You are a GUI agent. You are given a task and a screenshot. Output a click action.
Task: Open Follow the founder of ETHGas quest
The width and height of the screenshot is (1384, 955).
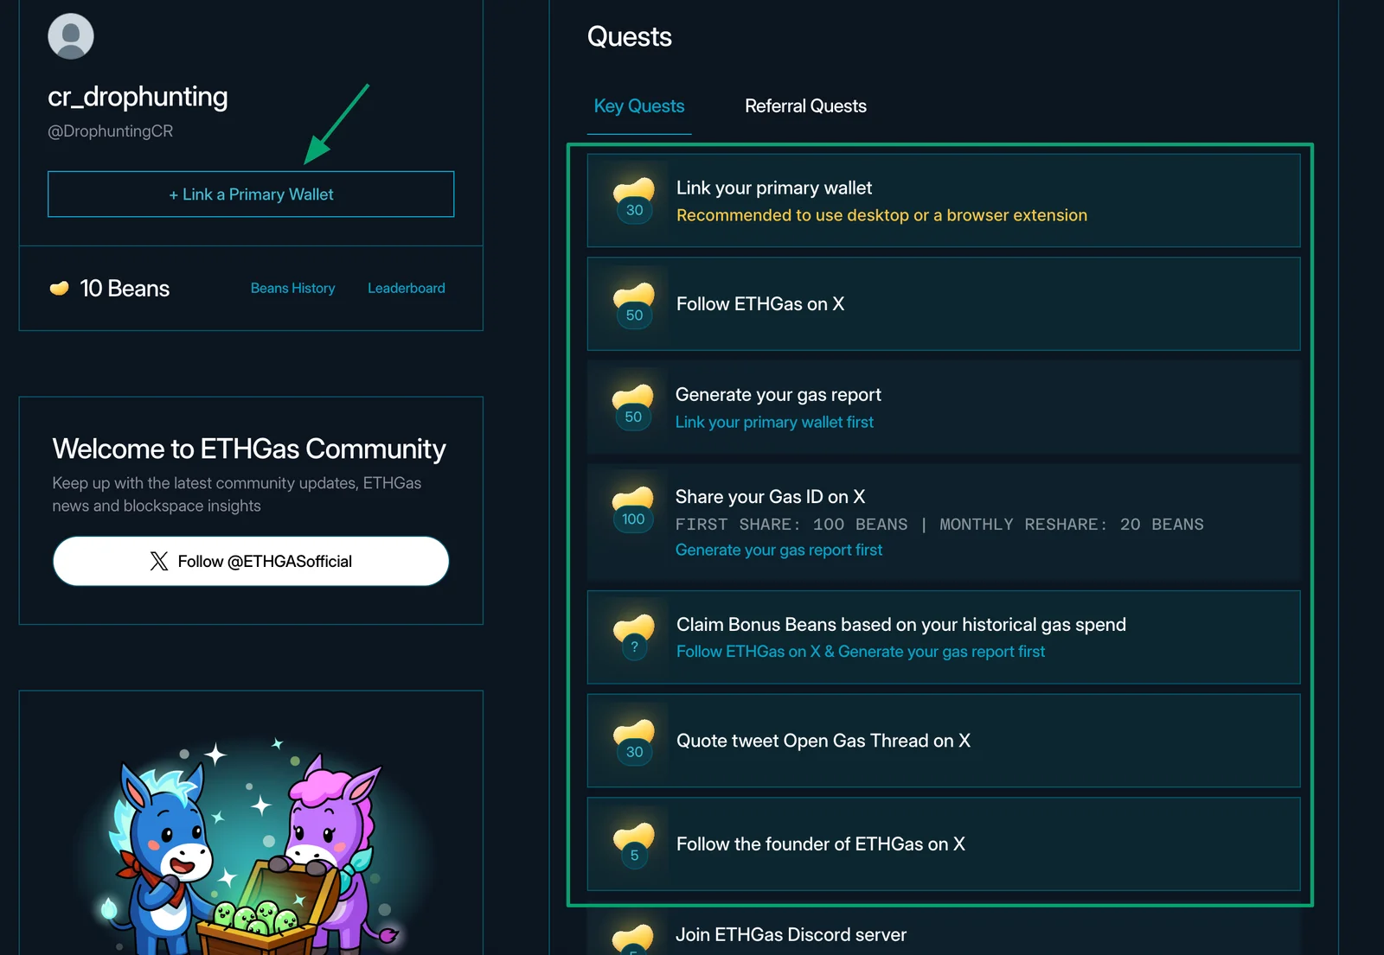tap(944, 844)
